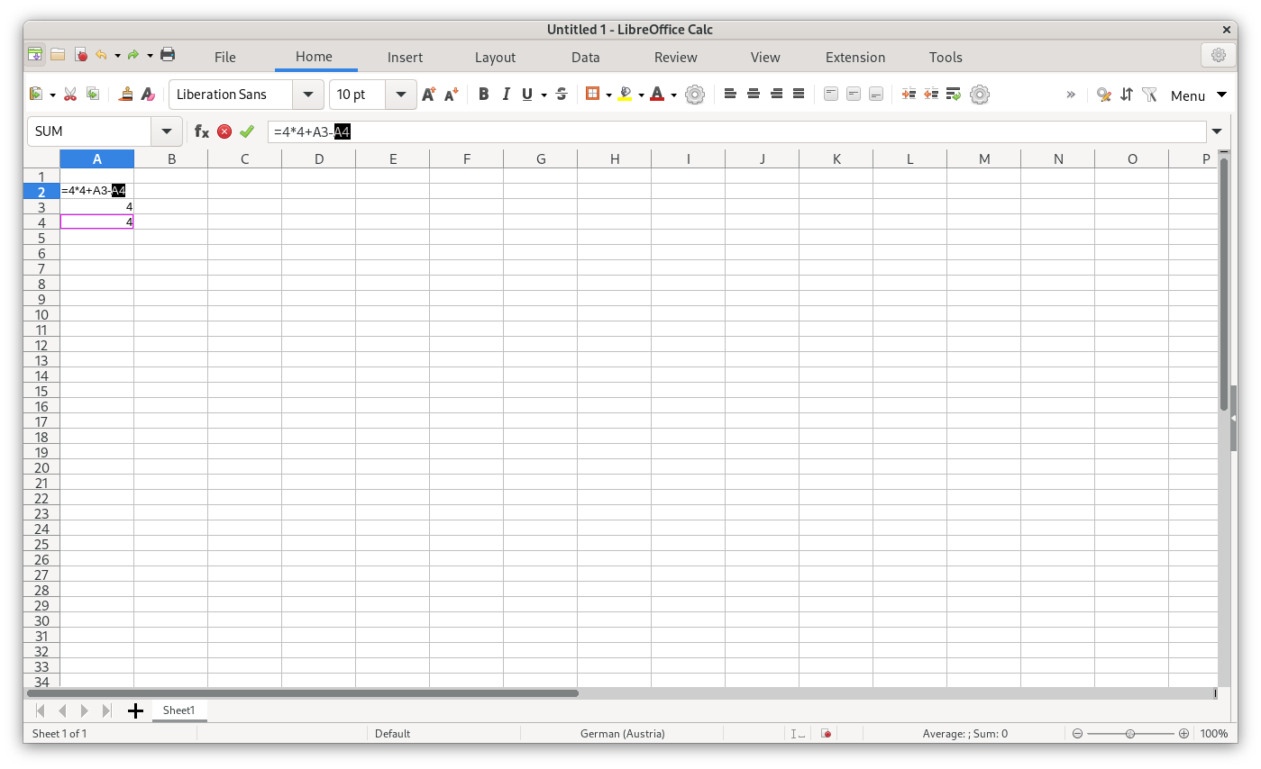This screenshot has width=1261, height=769.
Task: Open the Function Wizard fx icon
Action: [x=202, y=131]
